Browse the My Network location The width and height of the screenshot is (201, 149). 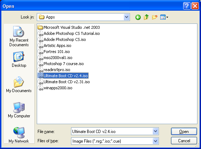coord(19,135)
